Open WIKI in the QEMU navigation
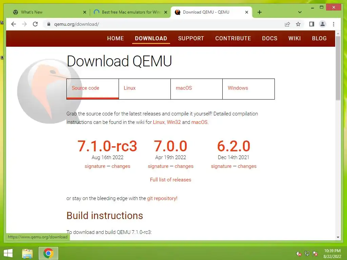Viewport: 347px width, 260px height. pos(294,39)
